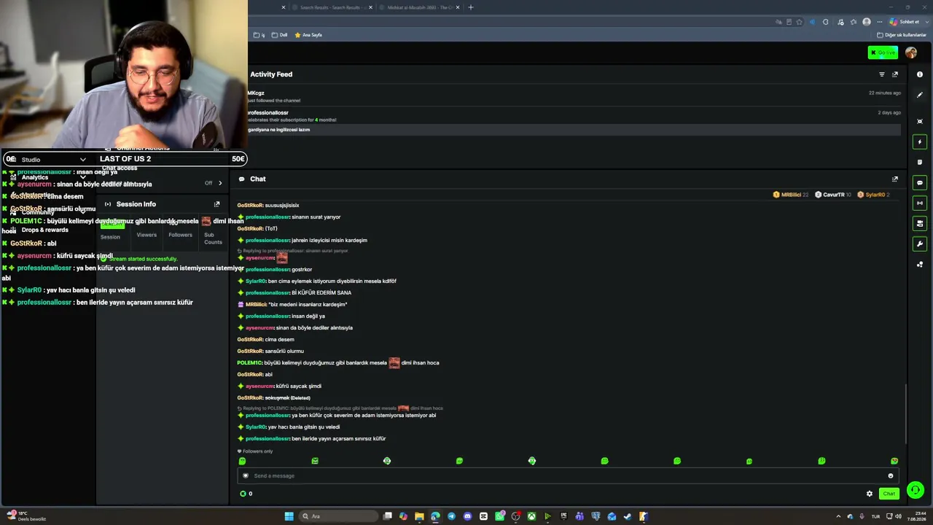Screen dimensions: 933x525
Task: Expand the Chat access Off setting
Action: (x=214, y=183)
